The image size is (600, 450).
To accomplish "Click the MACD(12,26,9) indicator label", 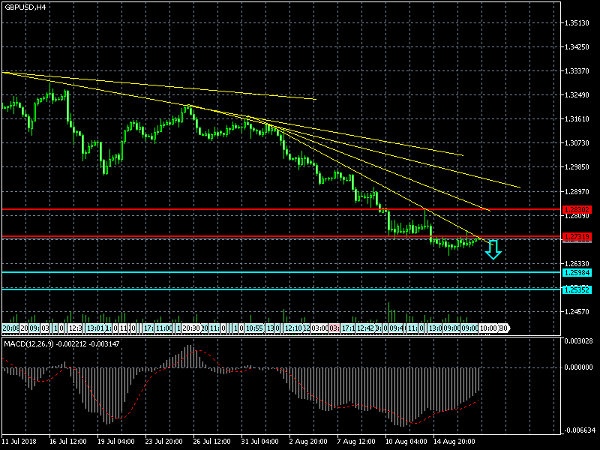I will (26, 343).
